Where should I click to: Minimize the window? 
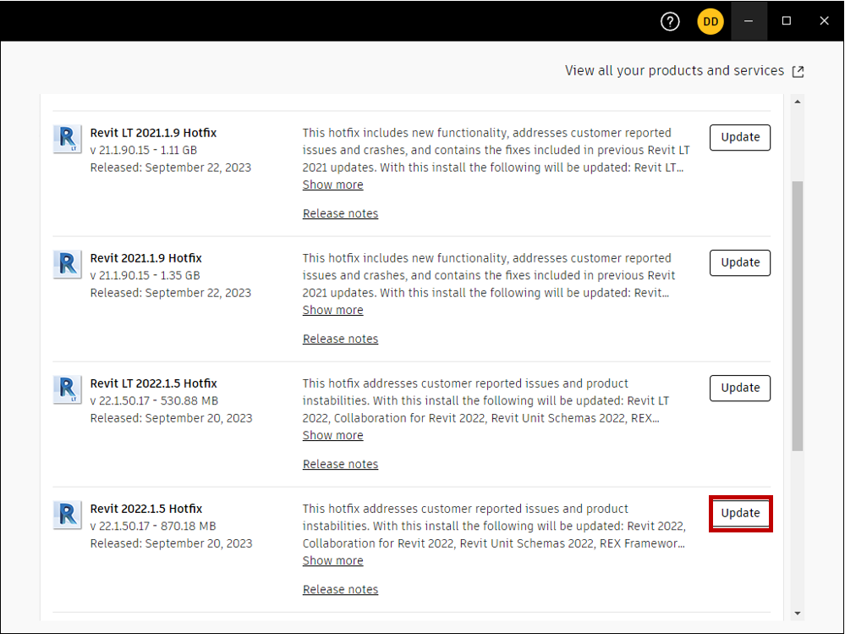point(749,21)
